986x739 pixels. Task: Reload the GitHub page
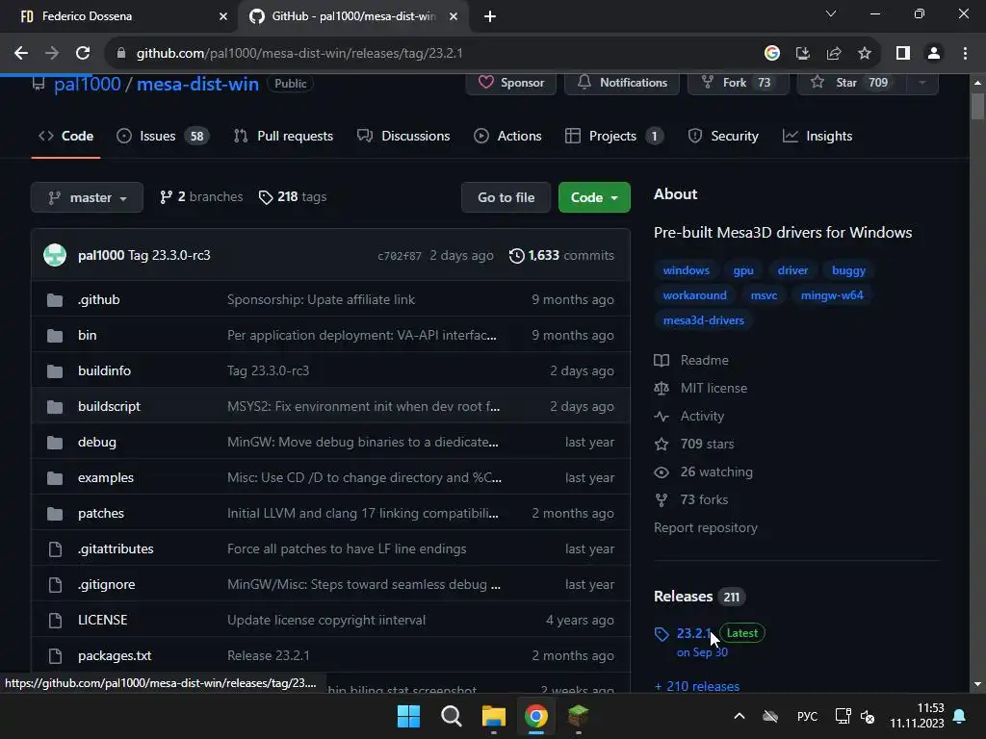click(x=83, y=54)
